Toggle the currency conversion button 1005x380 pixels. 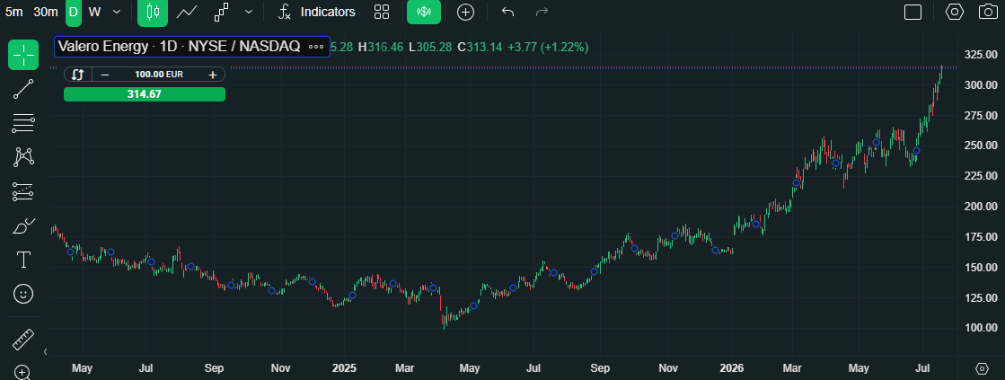[x=424, y=12]
